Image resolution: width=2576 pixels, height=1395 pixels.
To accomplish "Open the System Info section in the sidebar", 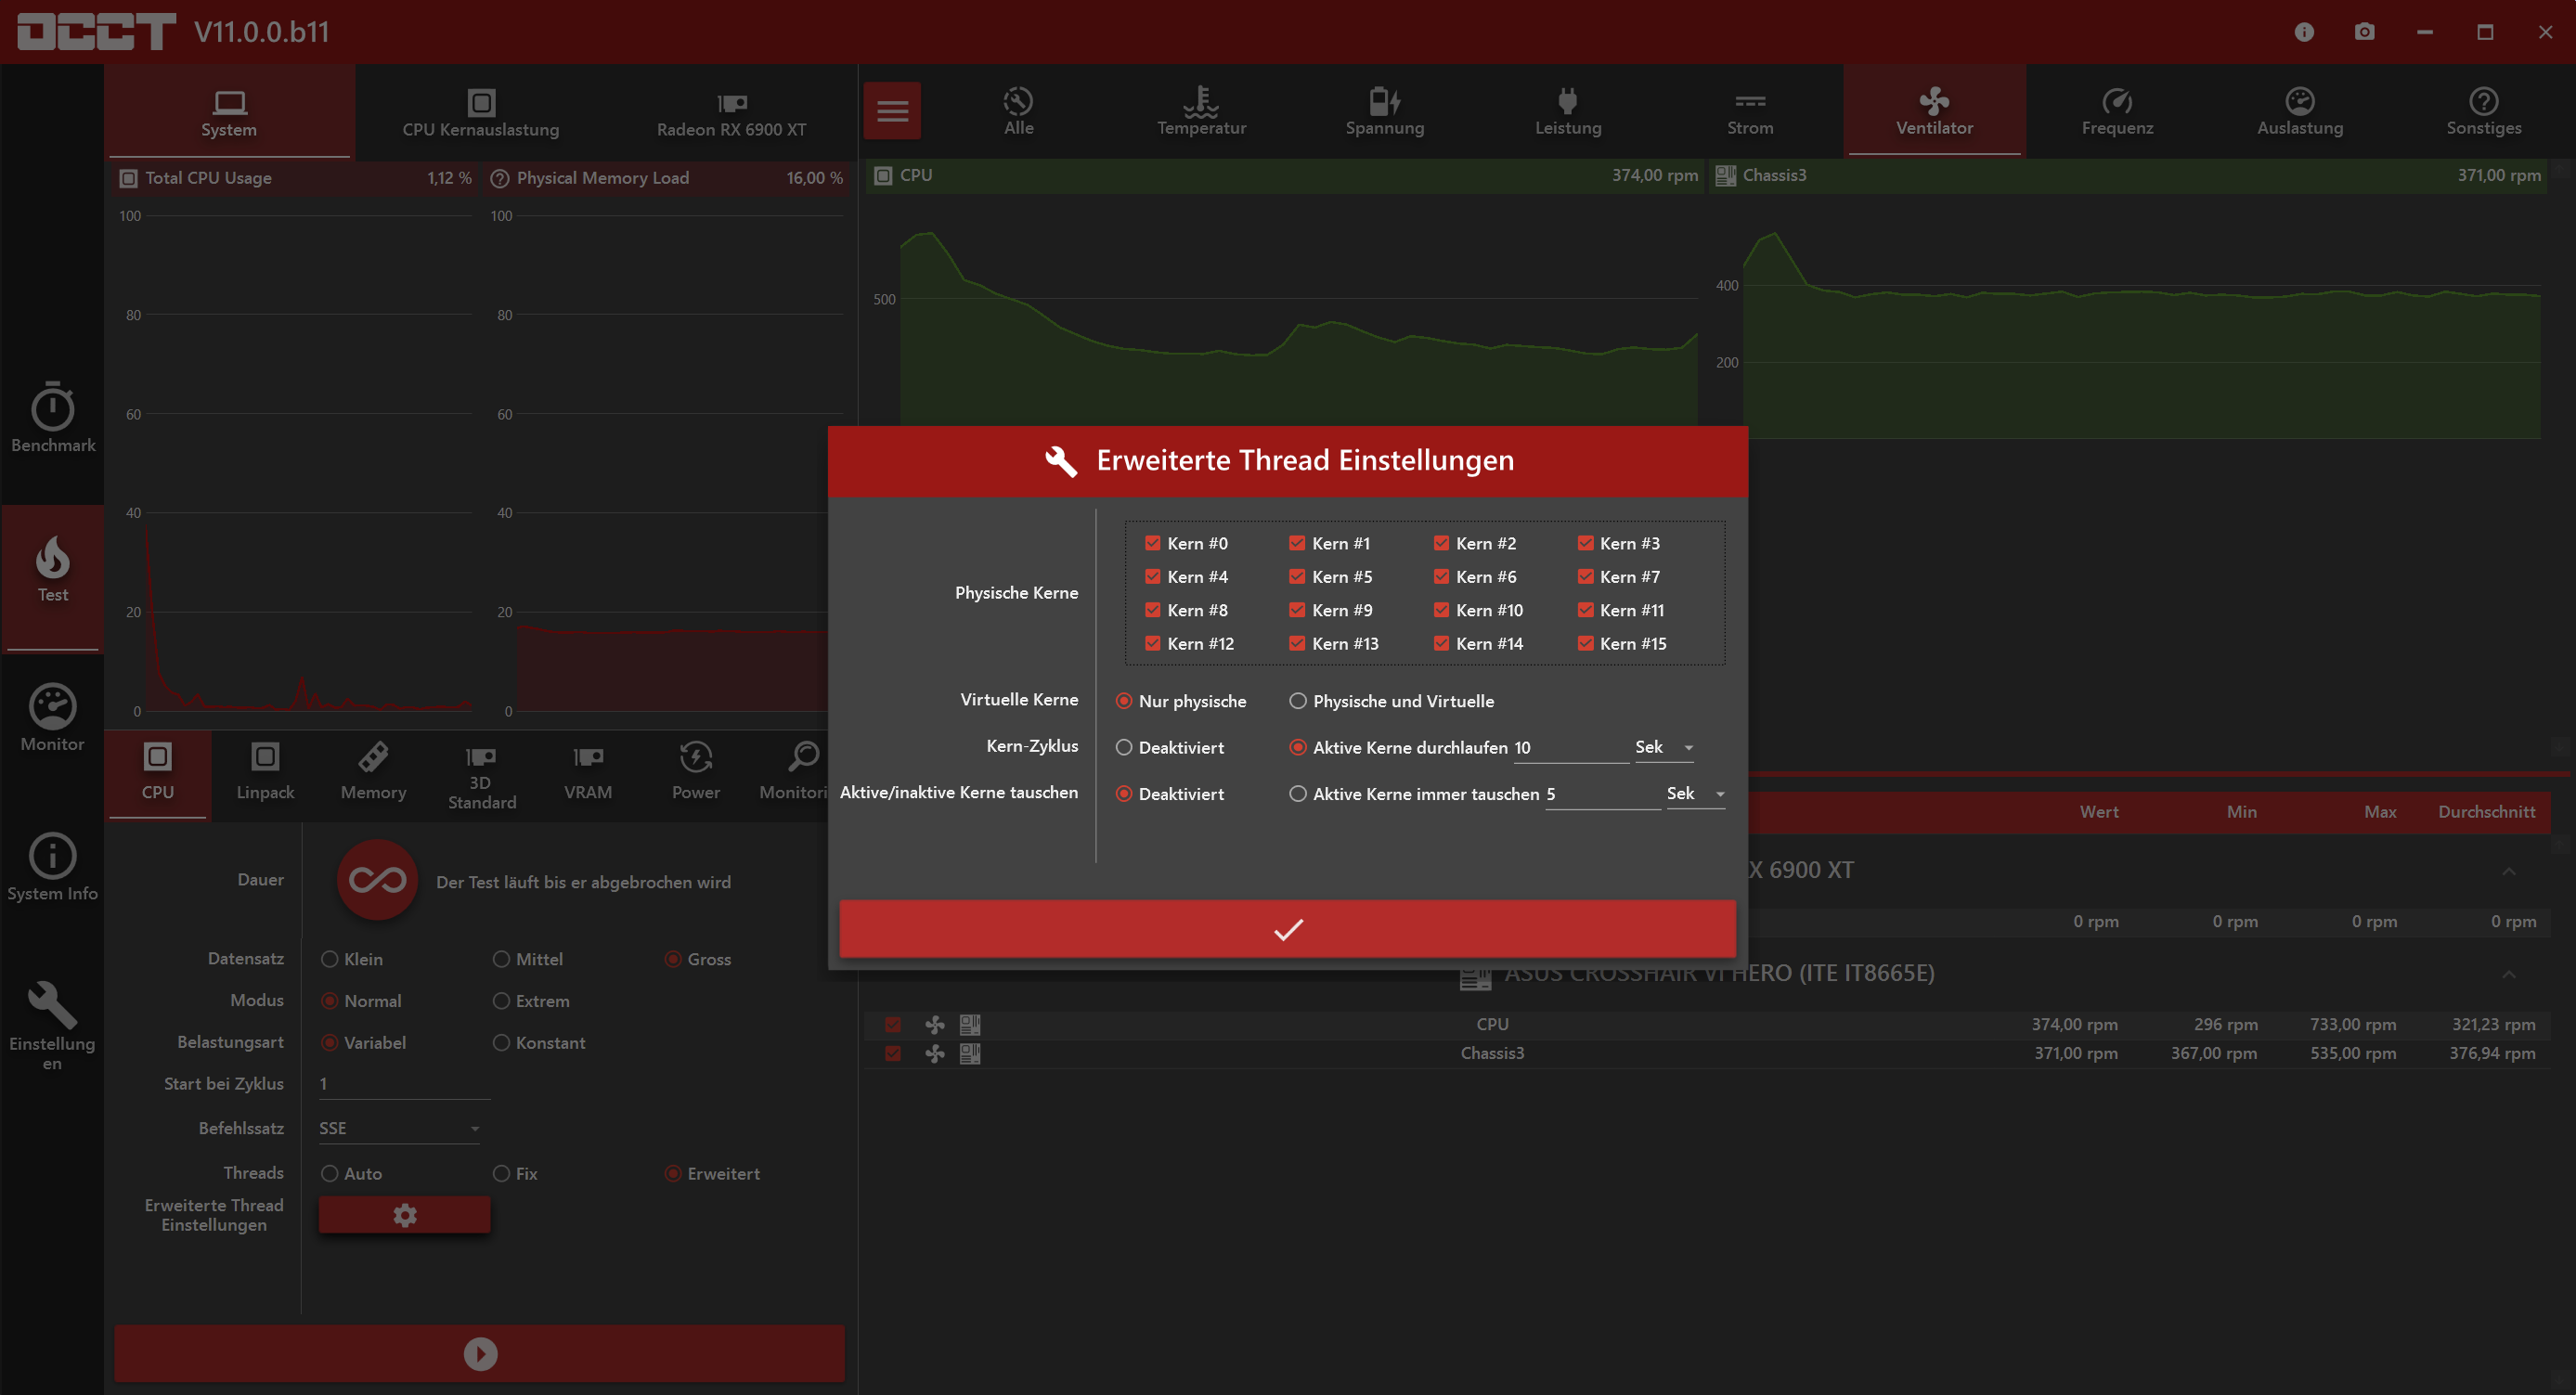I will coord(52,867).
